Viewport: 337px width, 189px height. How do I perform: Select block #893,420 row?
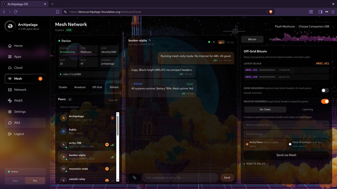(286, 77)
